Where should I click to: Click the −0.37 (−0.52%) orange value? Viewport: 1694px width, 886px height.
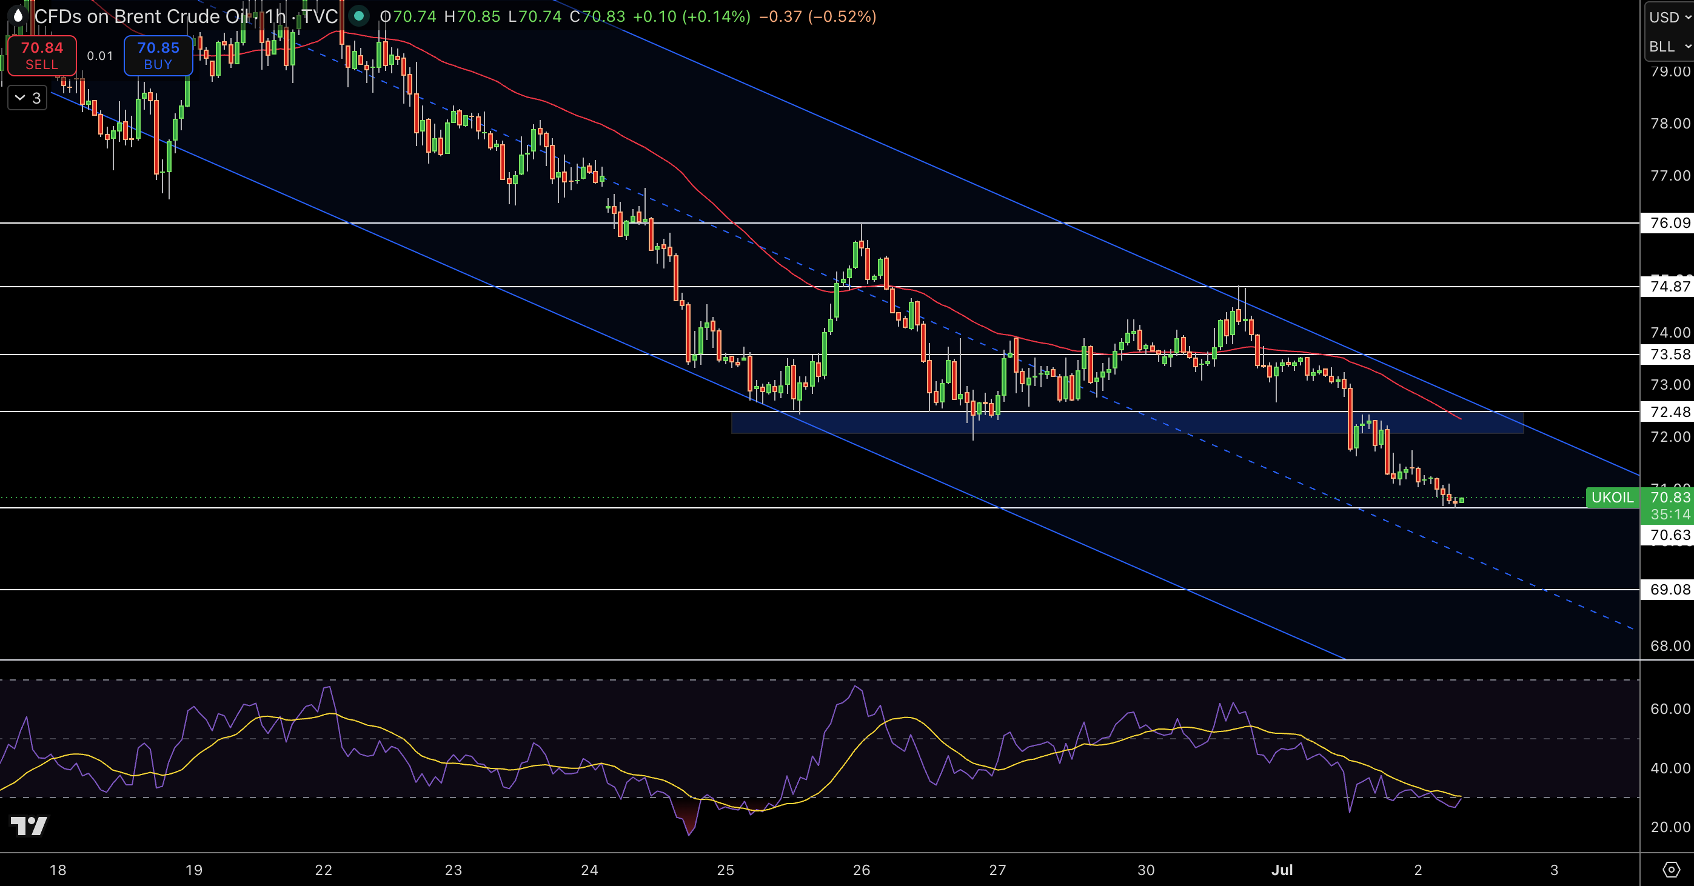tap(817, 16)
